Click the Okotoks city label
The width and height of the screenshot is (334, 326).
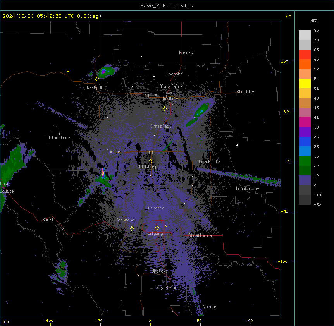(x=160, y=271)
